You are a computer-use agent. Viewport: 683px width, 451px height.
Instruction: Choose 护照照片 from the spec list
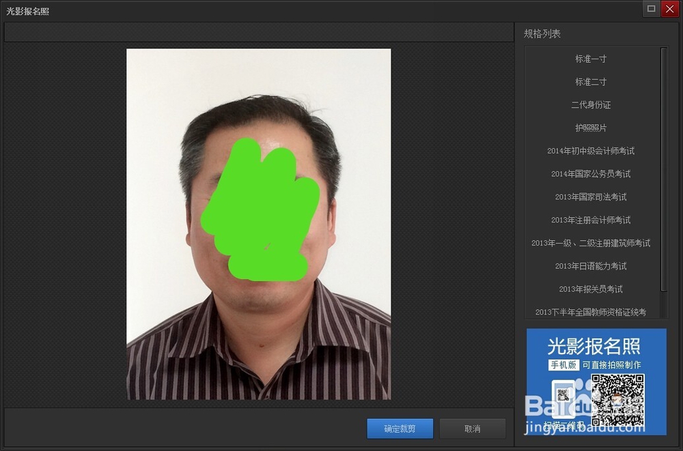(x=591, y=128)
